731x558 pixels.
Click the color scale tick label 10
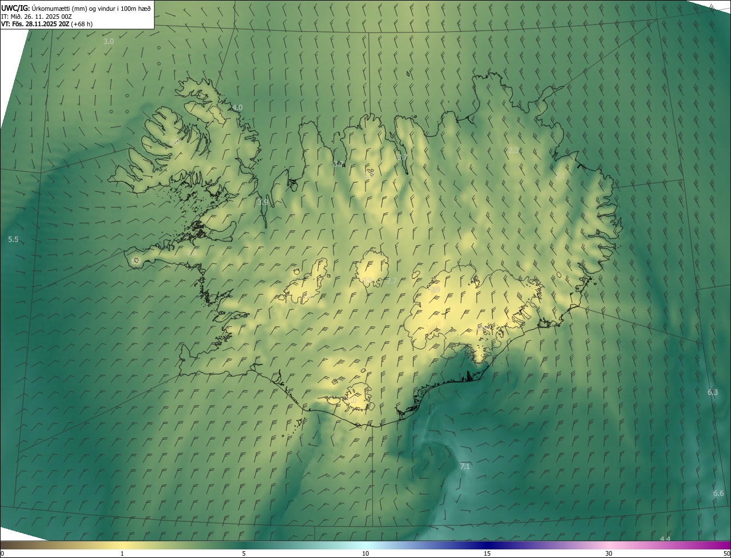tap(365, 553)
